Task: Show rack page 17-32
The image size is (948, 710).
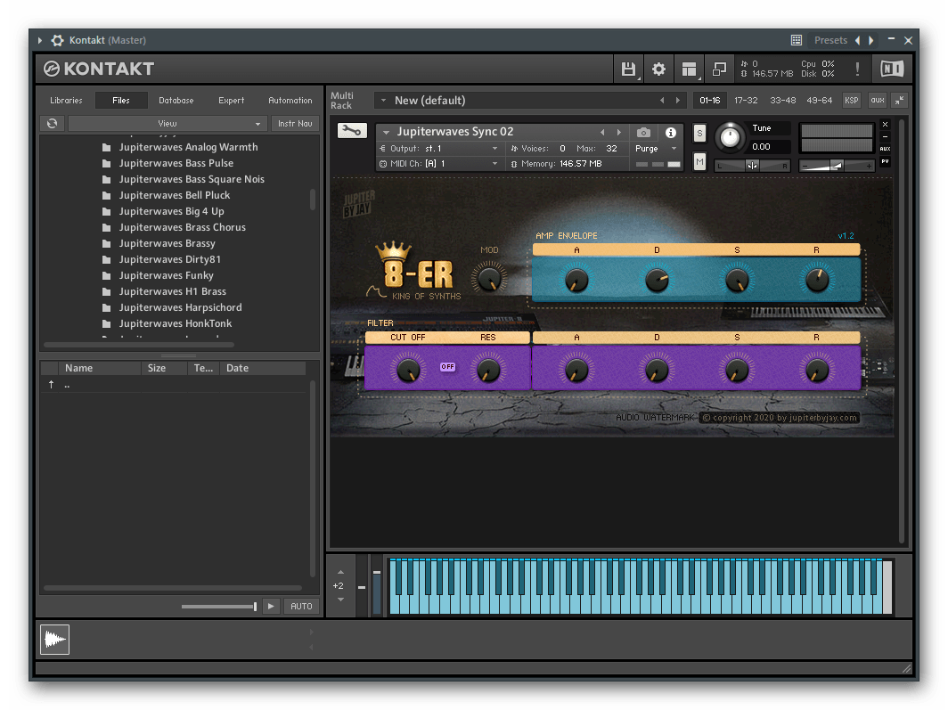Action: [746, 101]
